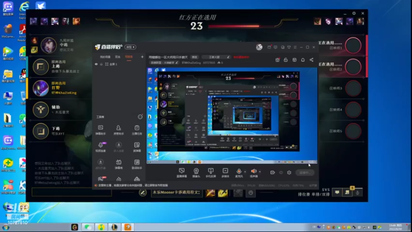The width and height of the screenshot is (412, 232).
Task: Select first summoner spell slot at bottom of League client
Action: point(210,193)
